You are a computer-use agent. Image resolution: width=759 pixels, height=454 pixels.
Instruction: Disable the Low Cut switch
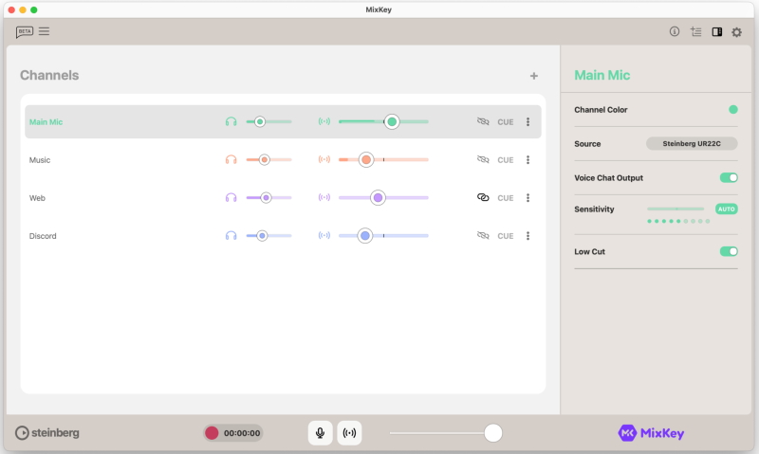tap(729, 251)
